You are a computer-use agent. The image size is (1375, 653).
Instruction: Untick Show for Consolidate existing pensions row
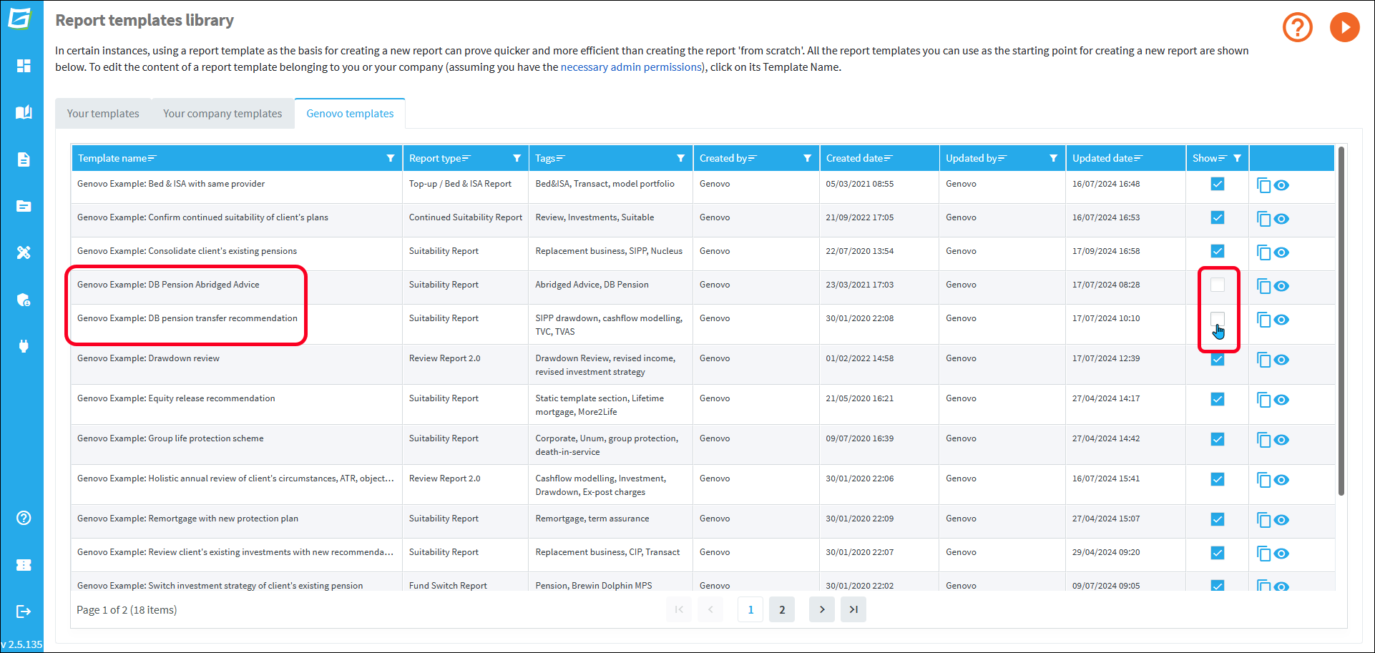pos(1218,251)
